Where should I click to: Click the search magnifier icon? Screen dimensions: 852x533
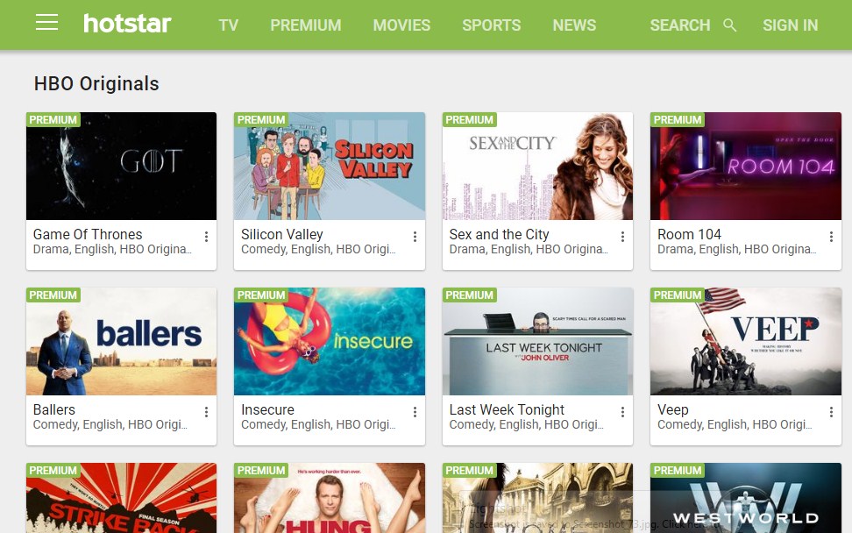click(730, 25)
